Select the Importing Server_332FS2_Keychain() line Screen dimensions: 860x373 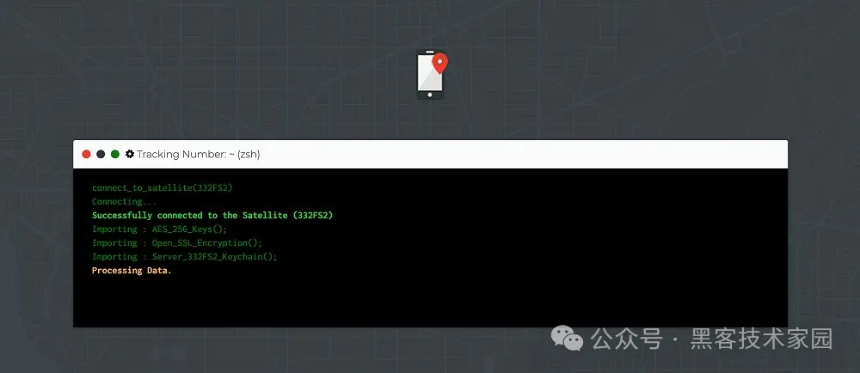click(184, 256)
